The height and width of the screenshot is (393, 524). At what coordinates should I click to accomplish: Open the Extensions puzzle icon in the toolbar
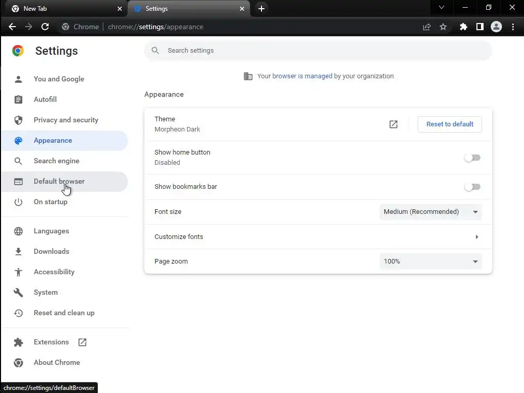click(464, 27)
